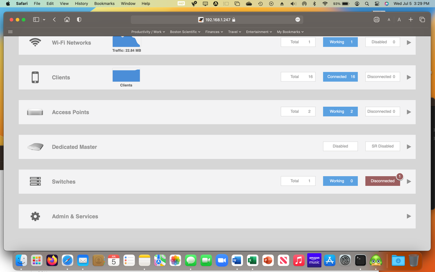Viewport: 435px width, 272px height.
Task: Expand the Switches row arrow
Action: click(409, 181)
